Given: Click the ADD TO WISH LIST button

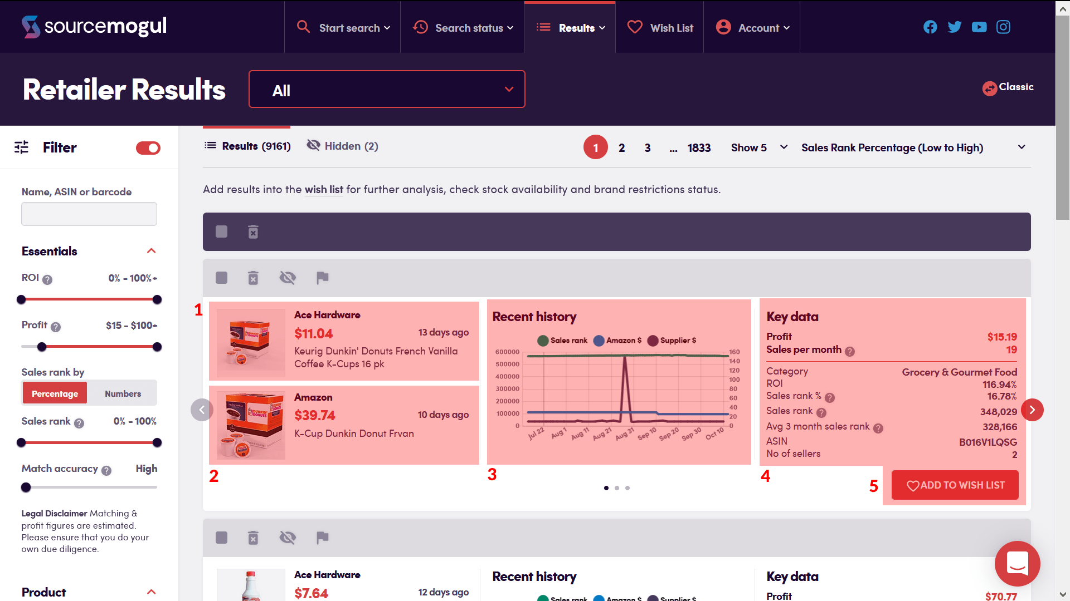Looking at the screenshot, I should pyautogui.click(x=955, y=485).
